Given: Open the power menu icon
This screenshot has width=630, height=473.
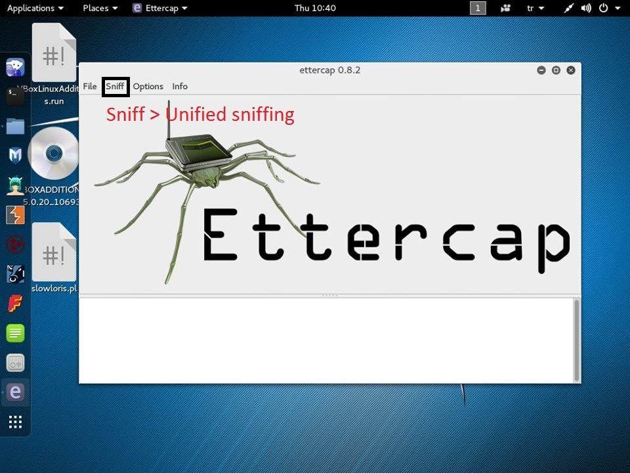Looking at the screenshot, I should (x=604, y=8).
